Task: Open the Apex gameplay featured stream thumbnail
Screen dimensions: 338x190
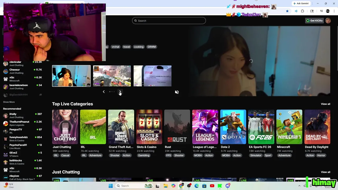Action: click(x=112, y=76)
